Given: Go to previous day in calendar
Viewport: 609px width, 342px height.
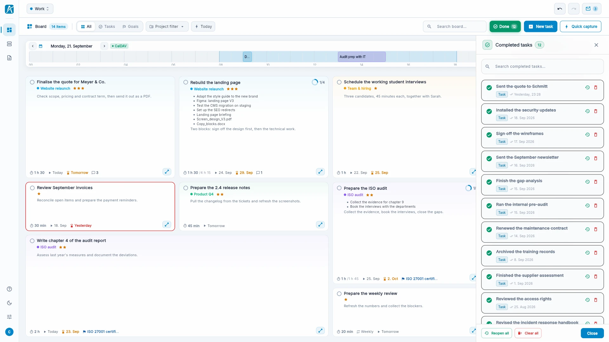Looking at the screenshot, I should (33, 46).
